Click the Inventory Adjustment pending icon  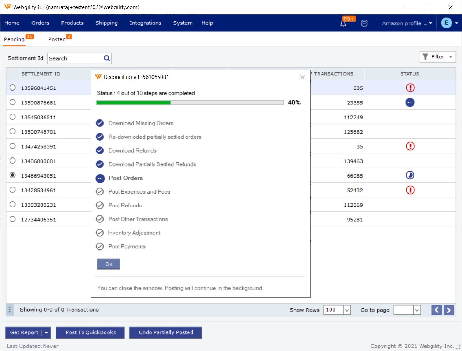(99, 233)
